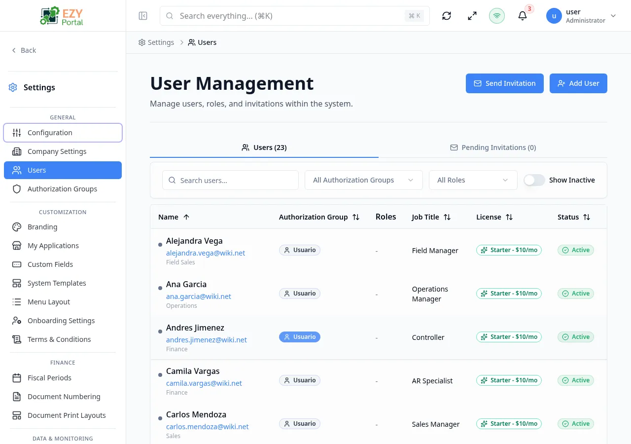Open alejandra.vega@wiki.net email link

click(x=206, y=253)
